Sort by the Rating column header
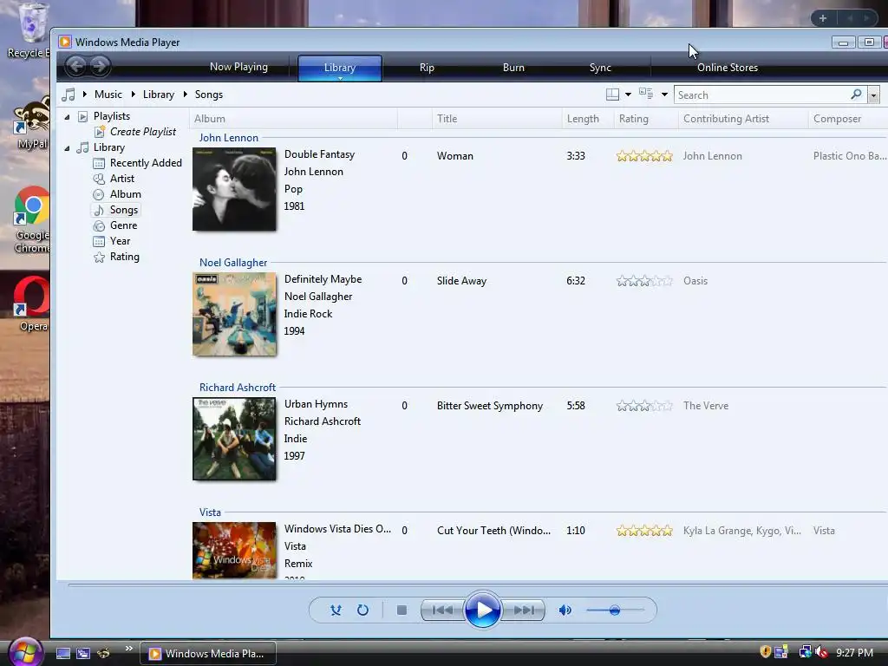888x666 pixels. tap(645, 118)
